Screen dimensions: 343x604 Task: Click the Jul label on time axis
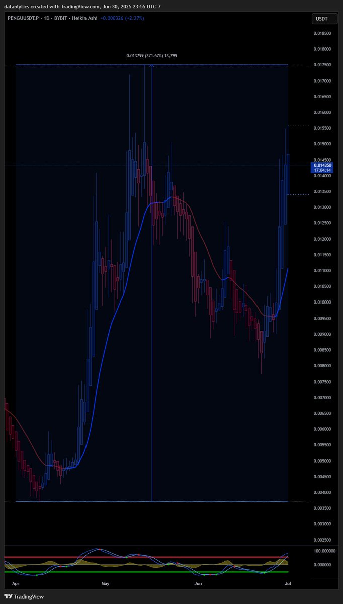tap(287, 584)
